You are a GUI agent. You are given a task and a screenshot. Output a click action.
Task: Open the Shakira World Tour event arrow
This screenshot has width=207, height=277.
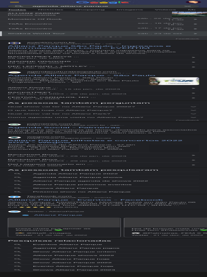coord(195,34)
